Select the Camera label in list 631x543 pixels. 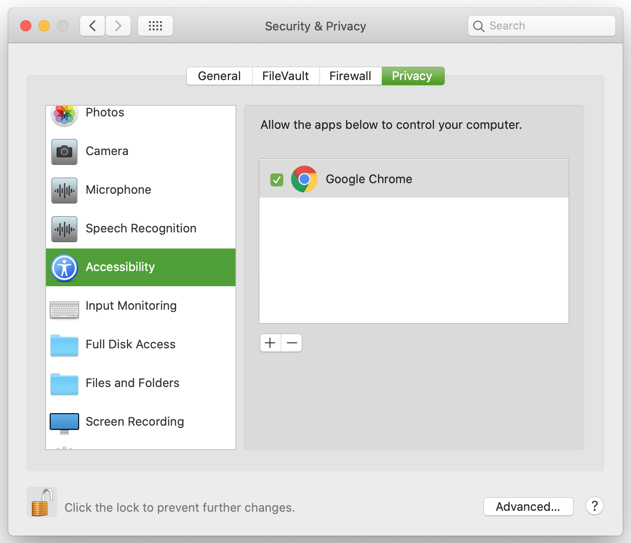[x=107, y=151]
